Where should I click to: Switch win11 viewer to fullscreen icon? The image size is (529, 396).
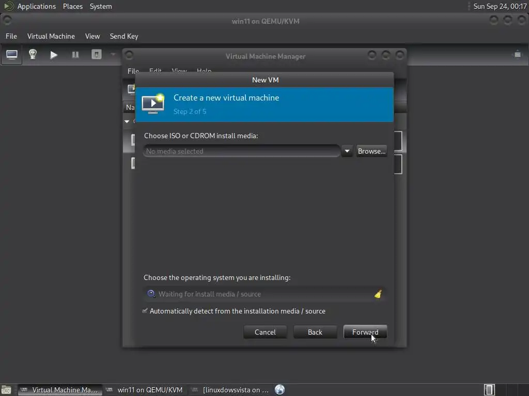(518, 54)
